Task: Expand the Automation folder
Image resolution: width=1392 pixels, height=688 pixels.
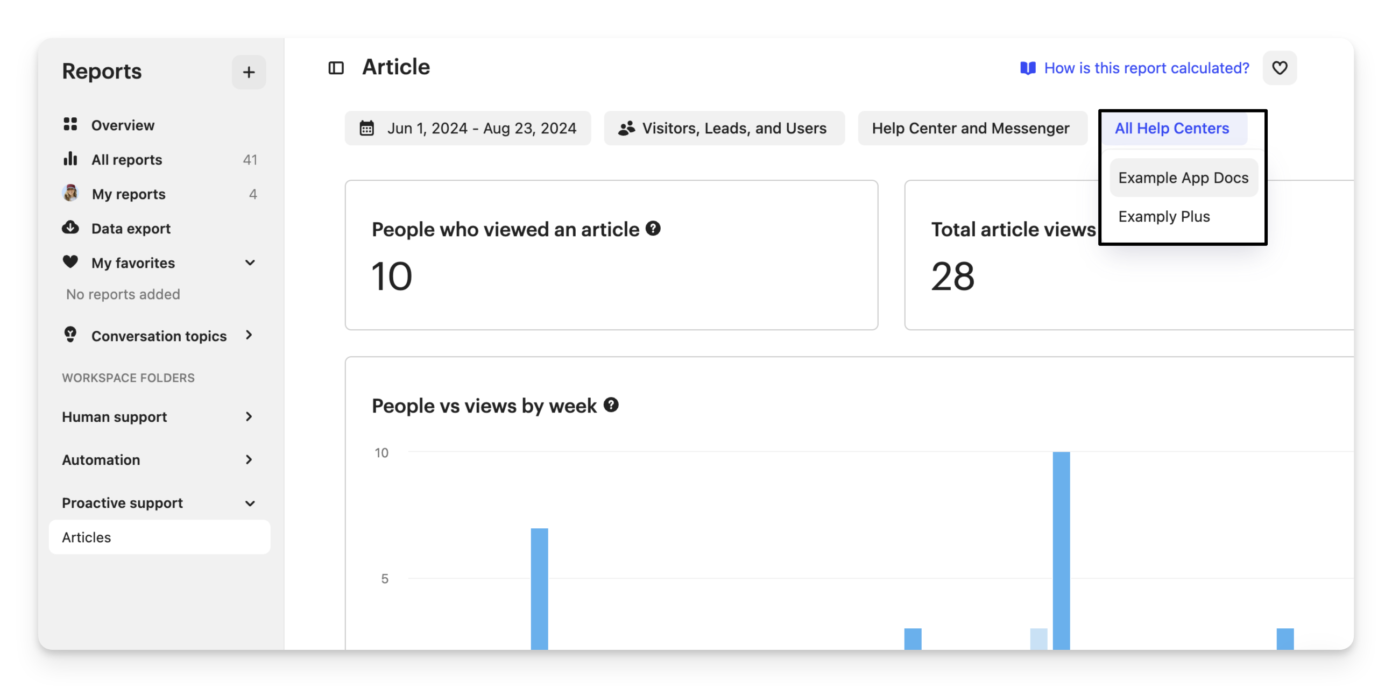Action: pos(249,459)
